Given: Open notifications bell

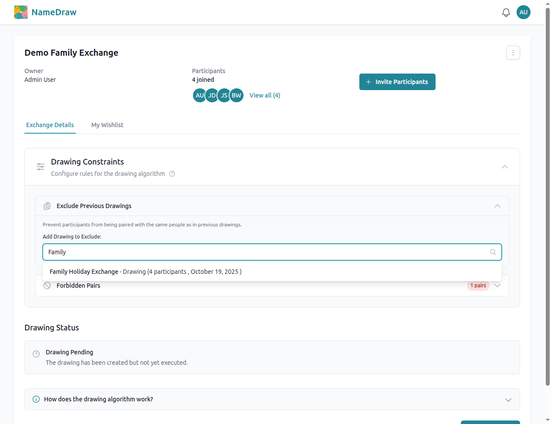Looking at the screenshot, I should (x=506, y=13).
